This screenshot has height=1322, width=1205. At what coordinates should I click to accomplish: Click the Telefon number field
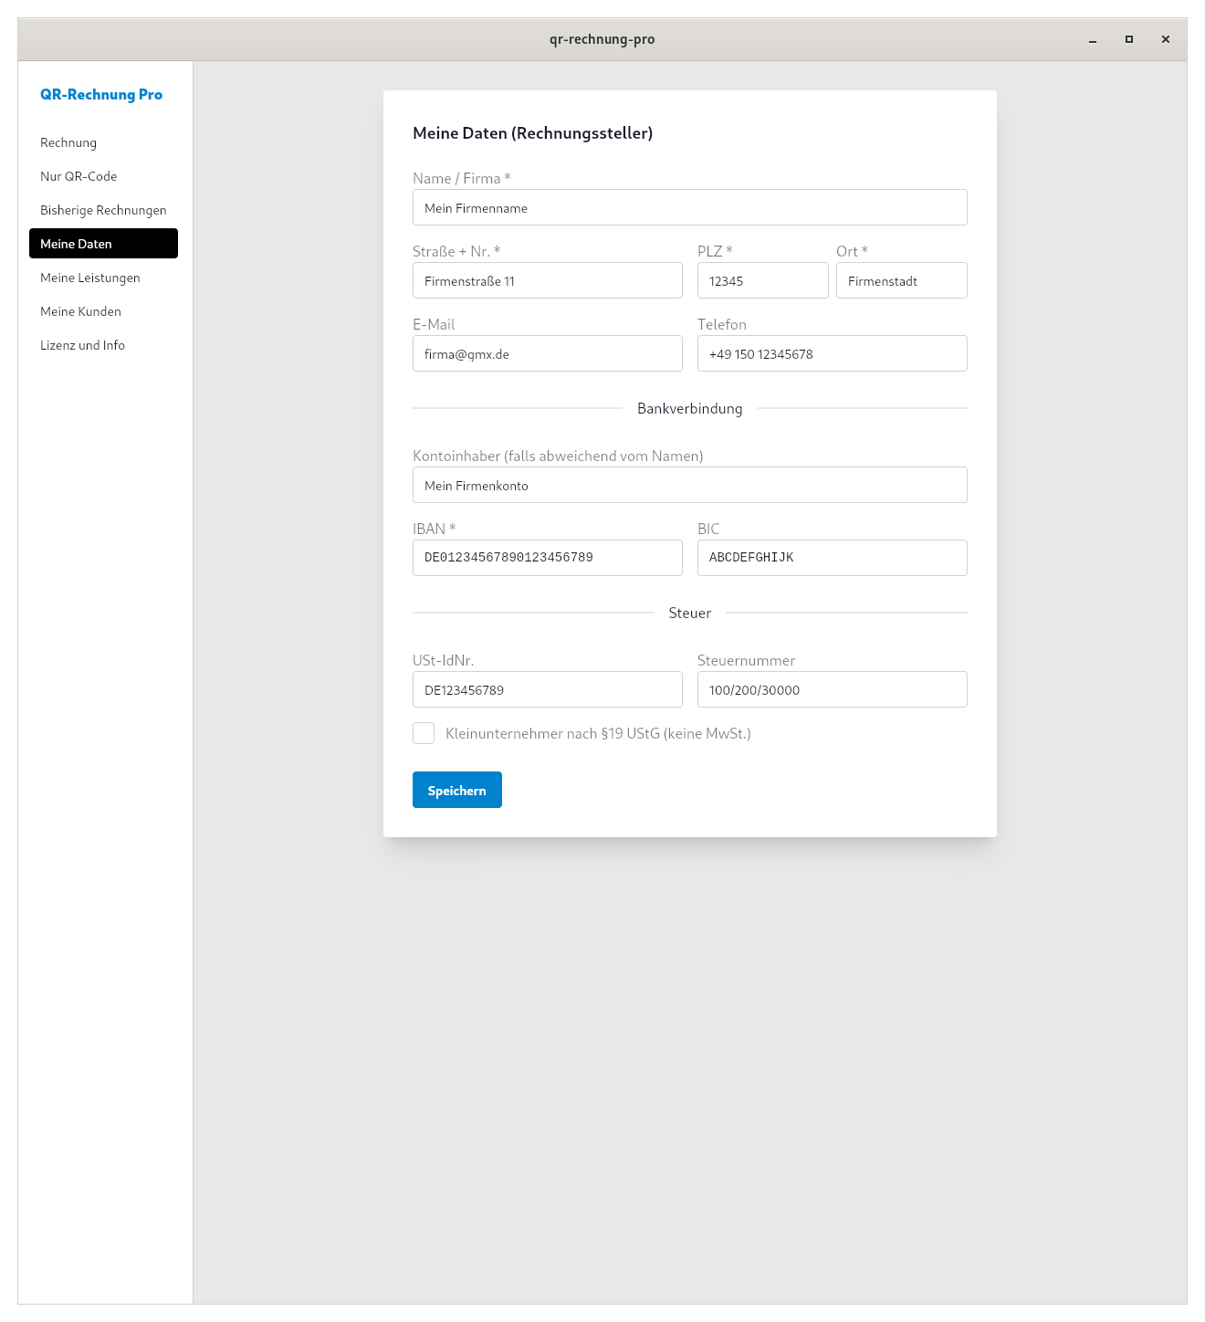tap(832, 354)
